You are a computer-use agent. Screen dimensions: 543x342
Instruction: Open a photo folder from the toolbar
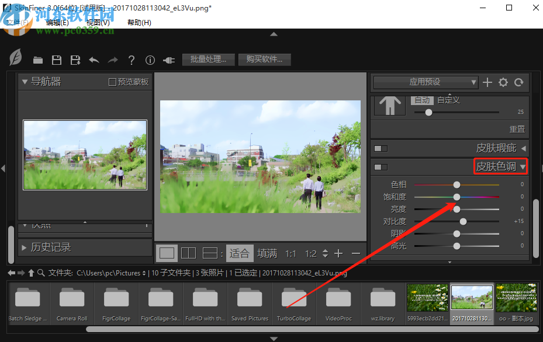pyautogui.click(x=38, y=61)
